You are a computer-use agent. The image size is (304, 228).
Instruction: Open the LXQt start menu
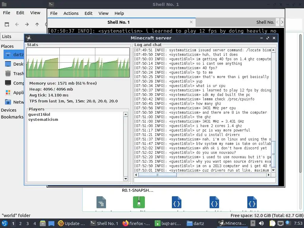5,224
